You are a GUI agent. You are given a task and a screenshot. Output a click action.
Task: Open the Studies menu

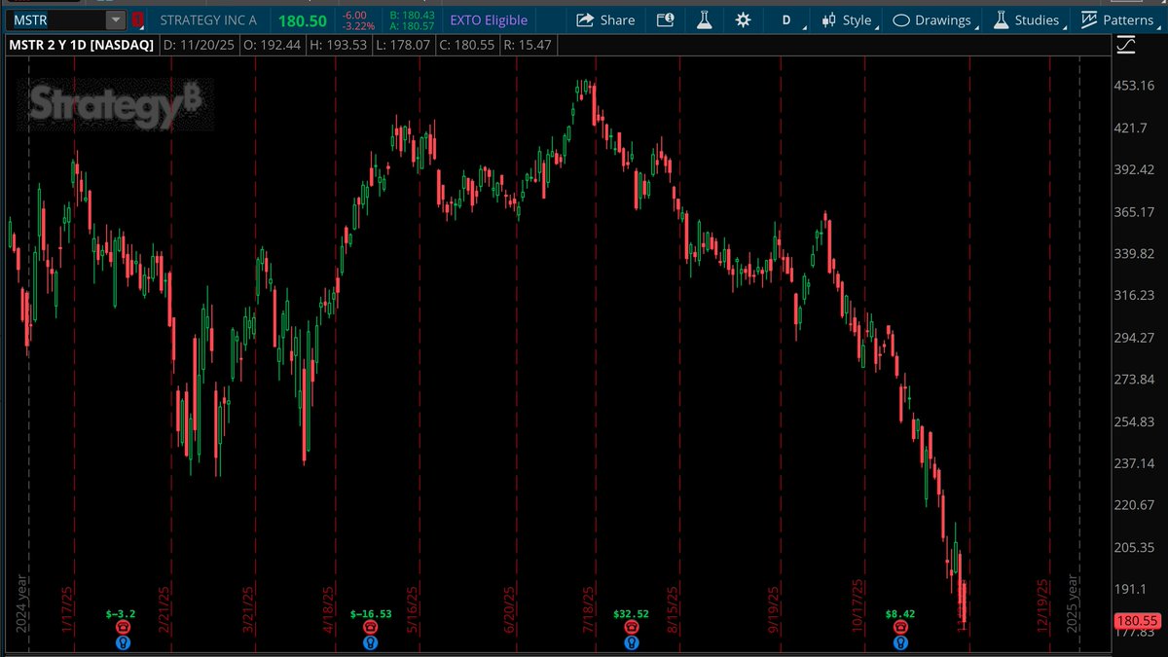click(1026, 19)
